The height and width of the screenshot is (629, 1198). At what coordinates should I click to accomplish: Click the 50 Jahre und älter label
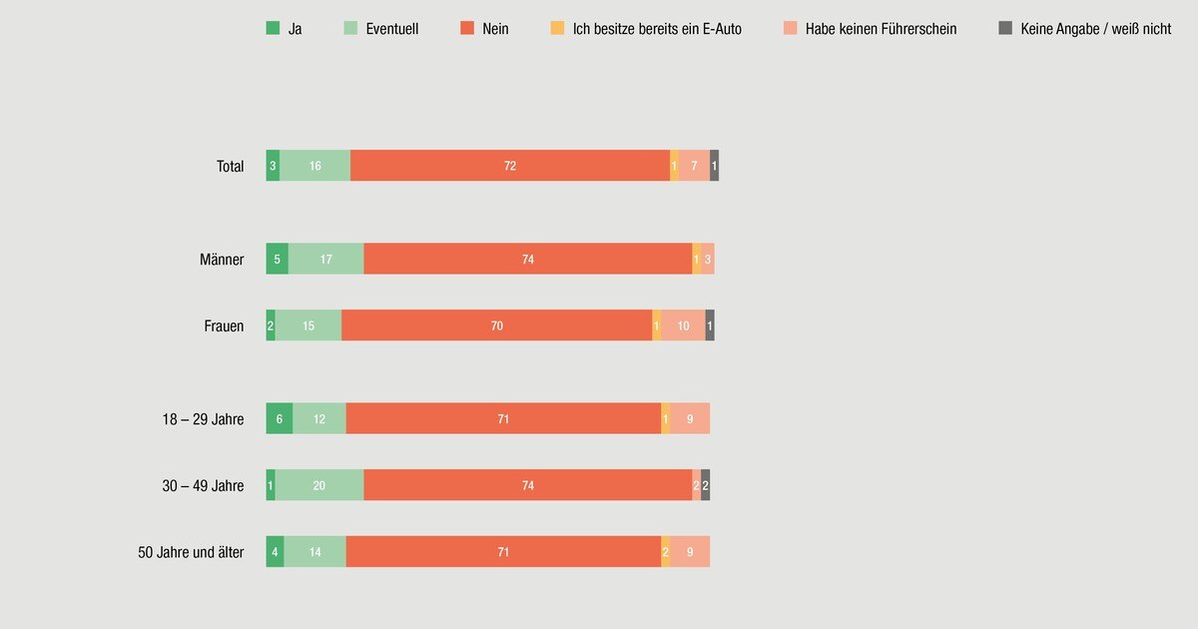191,551
